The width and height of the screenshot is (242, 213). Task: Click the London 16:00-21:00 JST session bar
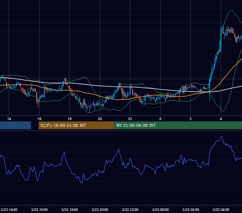[x=77, y=125]
